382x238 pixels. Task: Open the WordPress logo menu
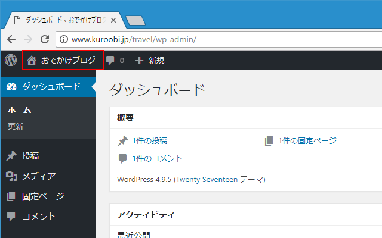pyautogui.click(x=11, y=60)
